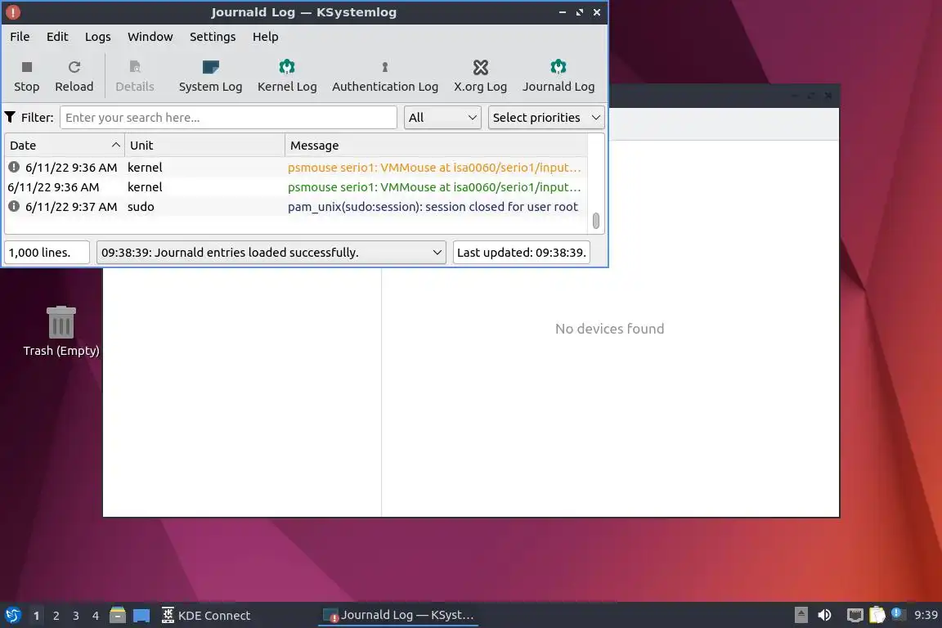Click the panel clock showing 9:39
The height and width of the screenshot is (628, 942).
pos(925,616)
